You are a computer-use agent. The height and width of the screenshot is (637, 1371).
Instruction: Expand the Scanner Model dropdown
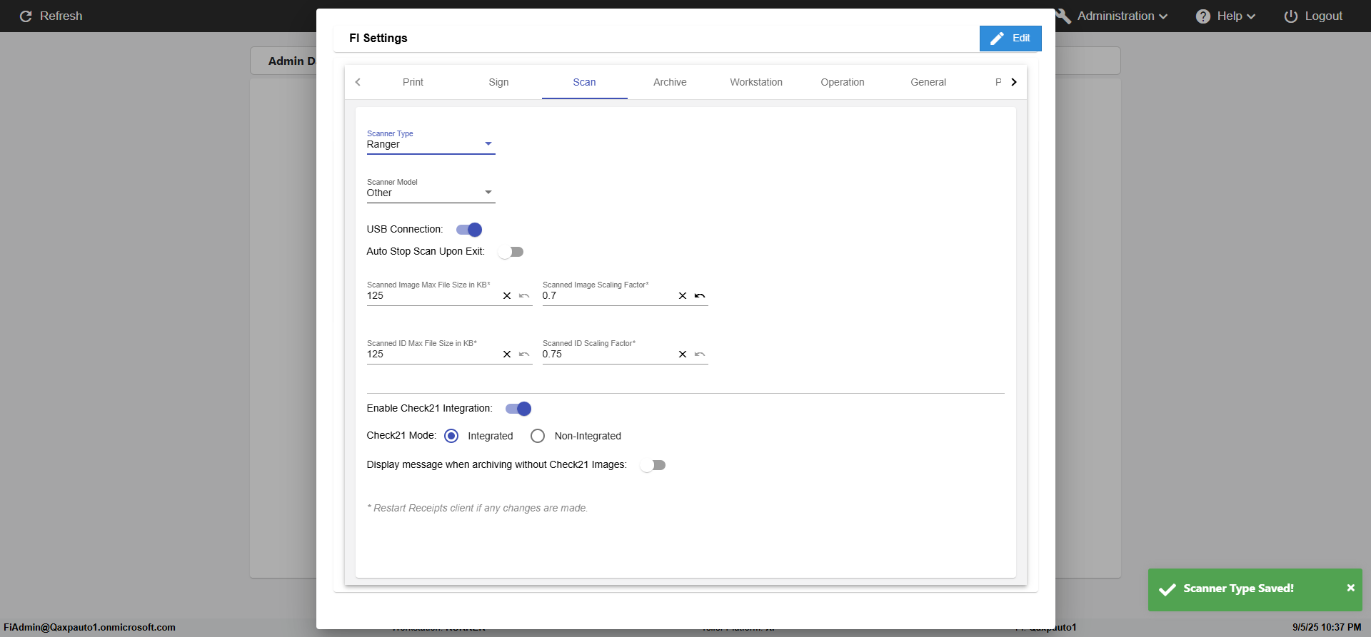(x=431, y=193)
